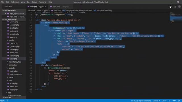Click the PHP icon next to mainLogin.php
This screenshot has width=182, height=102.
click(8, 74)
